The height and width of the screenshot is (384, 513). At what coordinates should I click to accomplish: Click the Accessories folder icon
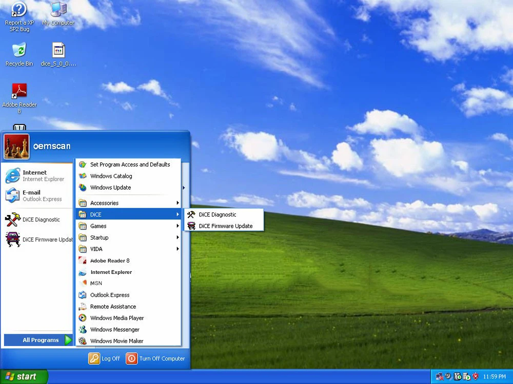point(83,203)
